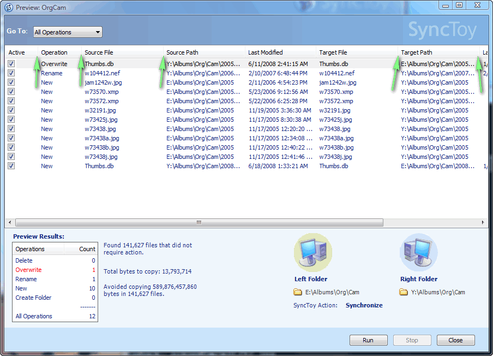Sort by the Source File column header
The height and width of the screenshot is (356, 493).
click(x=122, y=52)
